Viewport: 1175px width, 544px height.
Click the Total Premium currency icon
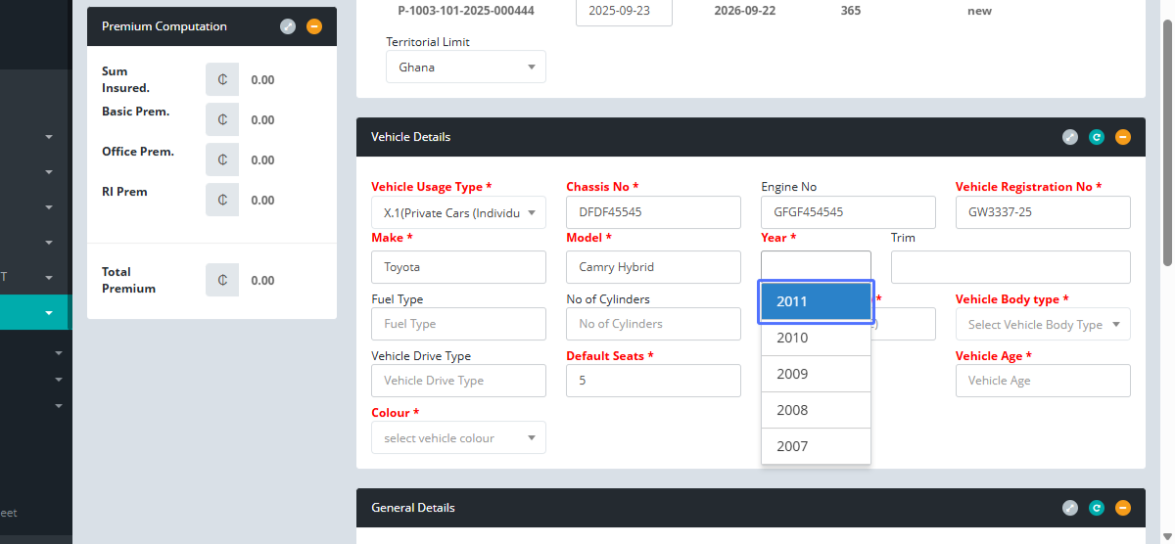(222, 280)
